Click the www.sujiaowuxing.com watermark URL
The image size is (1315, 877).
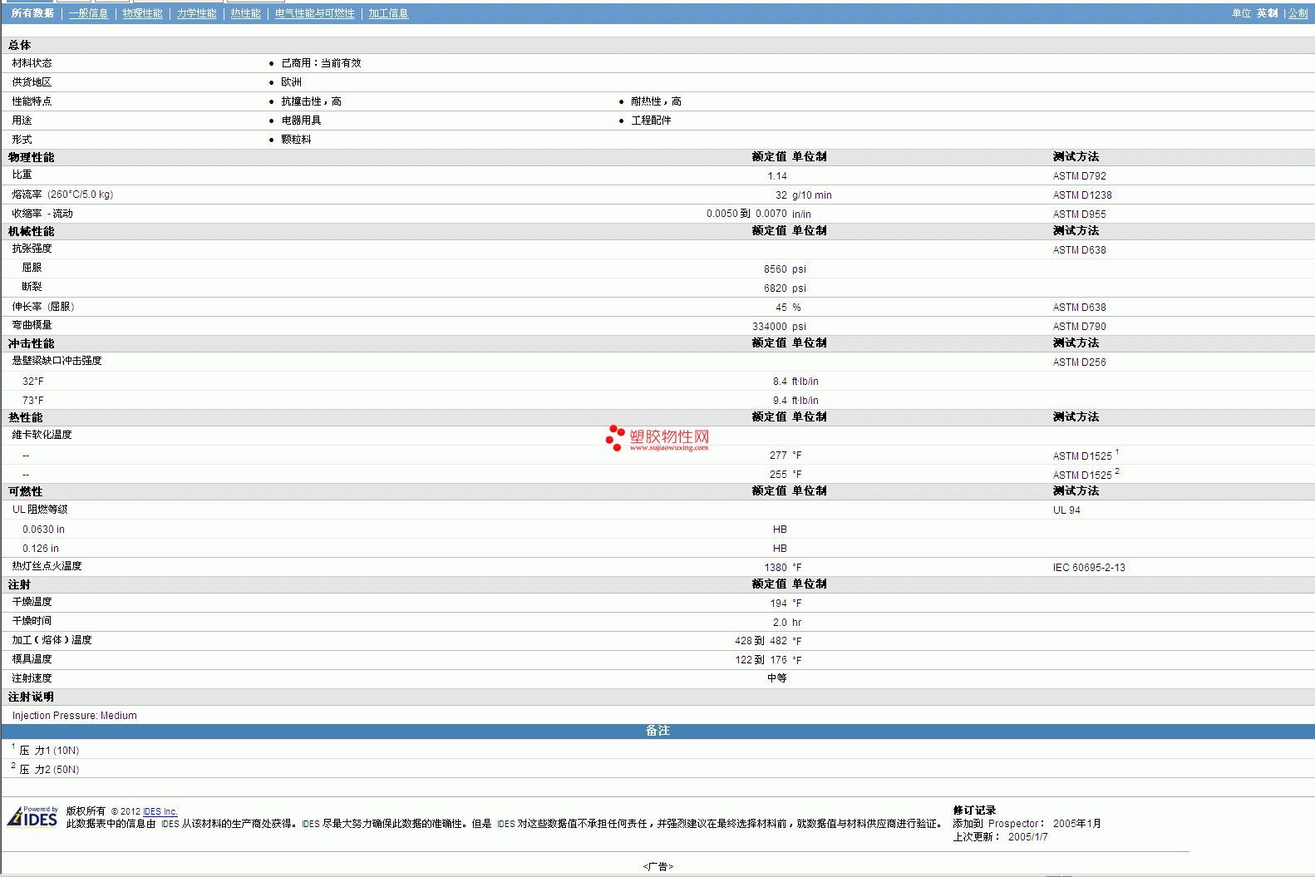[669, 448]
